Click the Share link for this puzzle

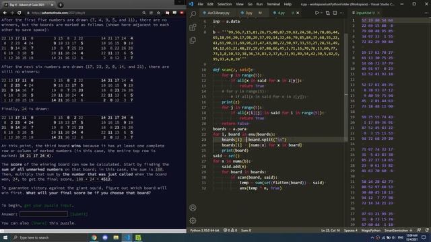(x=39, y=223)
